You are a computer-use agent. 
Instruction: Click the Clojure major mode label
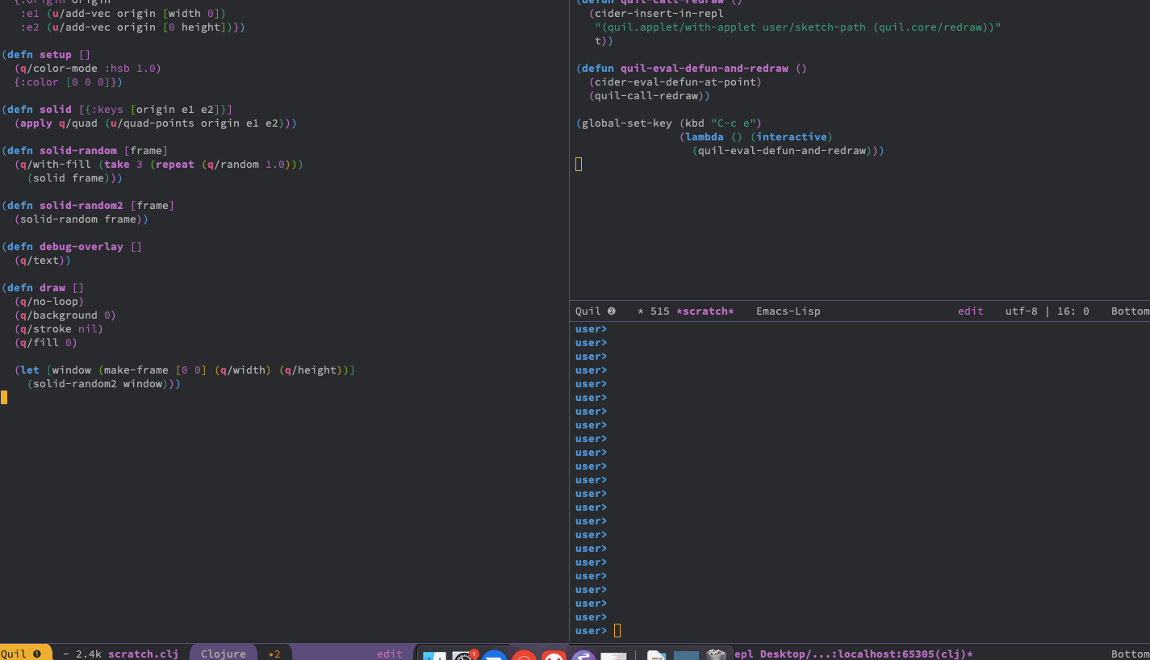coord(223,654)
